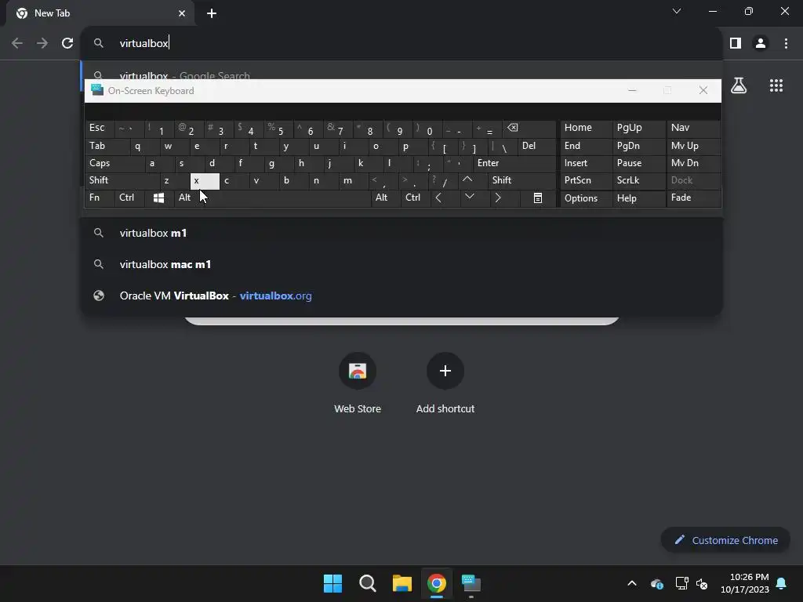803x602 pixels.
Task: Click the OneDrive cloud tray icon
Action: (656, 583)
